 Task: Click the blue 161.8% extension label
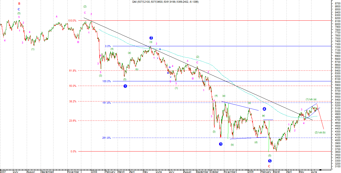(107, 103)
